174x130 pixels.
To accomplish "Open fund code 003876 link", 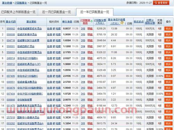I will tap(11, 88).
